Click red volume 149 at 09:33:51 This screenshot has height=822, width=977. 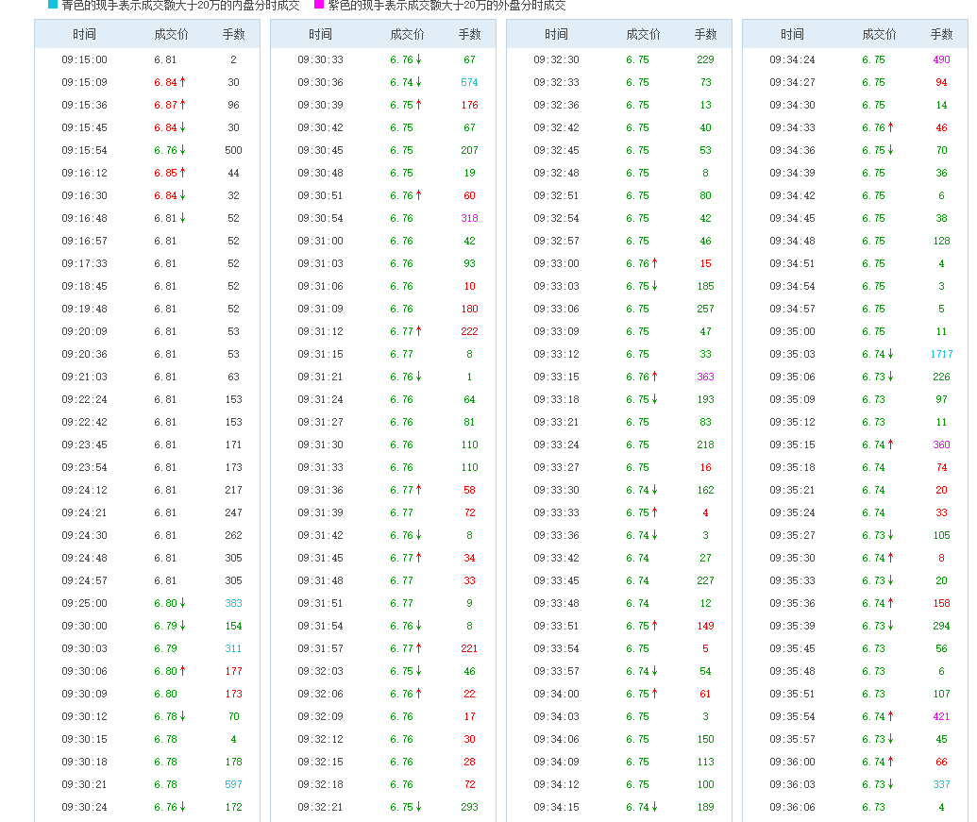coord(705,626)
